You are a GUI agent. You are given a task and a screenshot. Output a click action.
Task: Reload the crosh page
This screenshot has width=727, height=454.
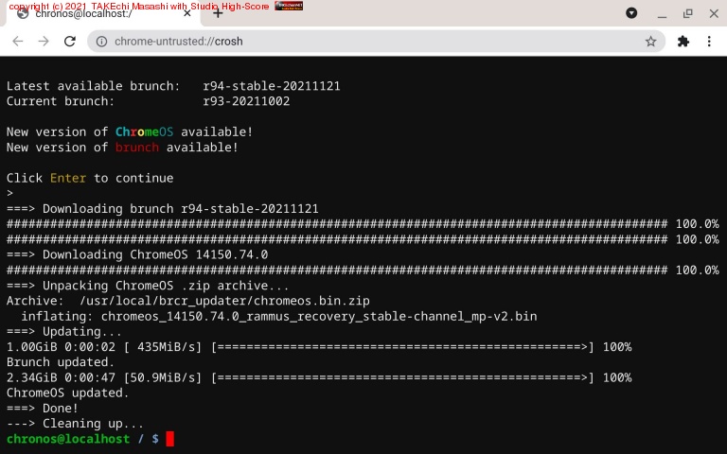point(70,42)
